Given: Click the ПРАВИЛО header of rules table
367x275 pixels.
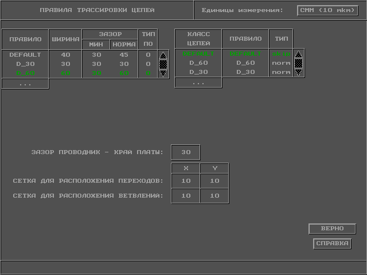Looking at the screenshot, I should pyautogui.click(x=25, y=40).
